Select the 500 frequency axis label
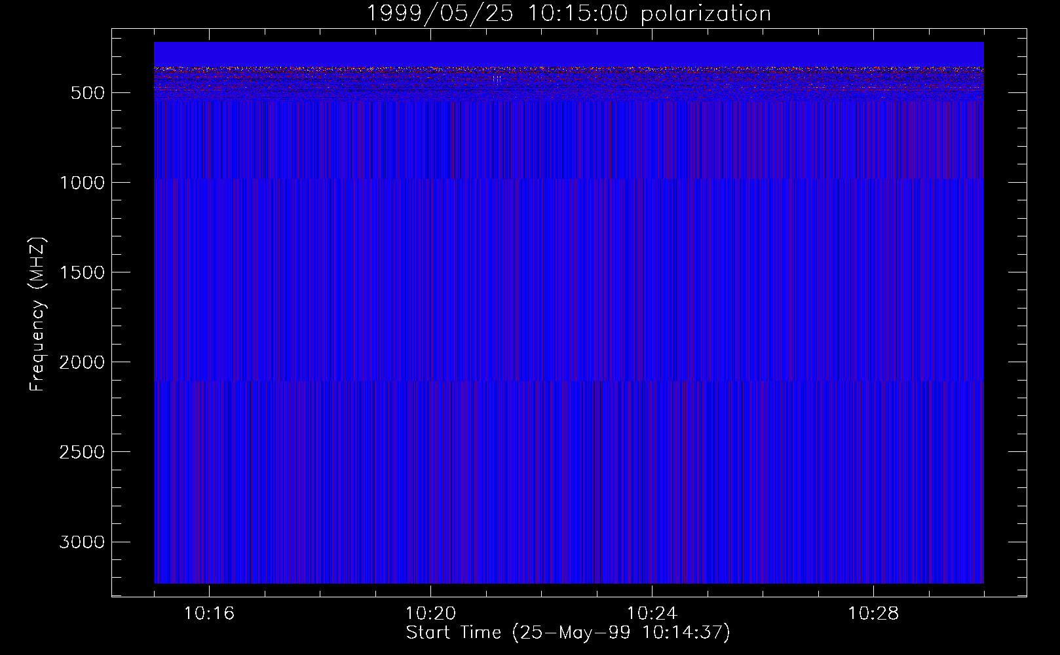 coord(87,93)
